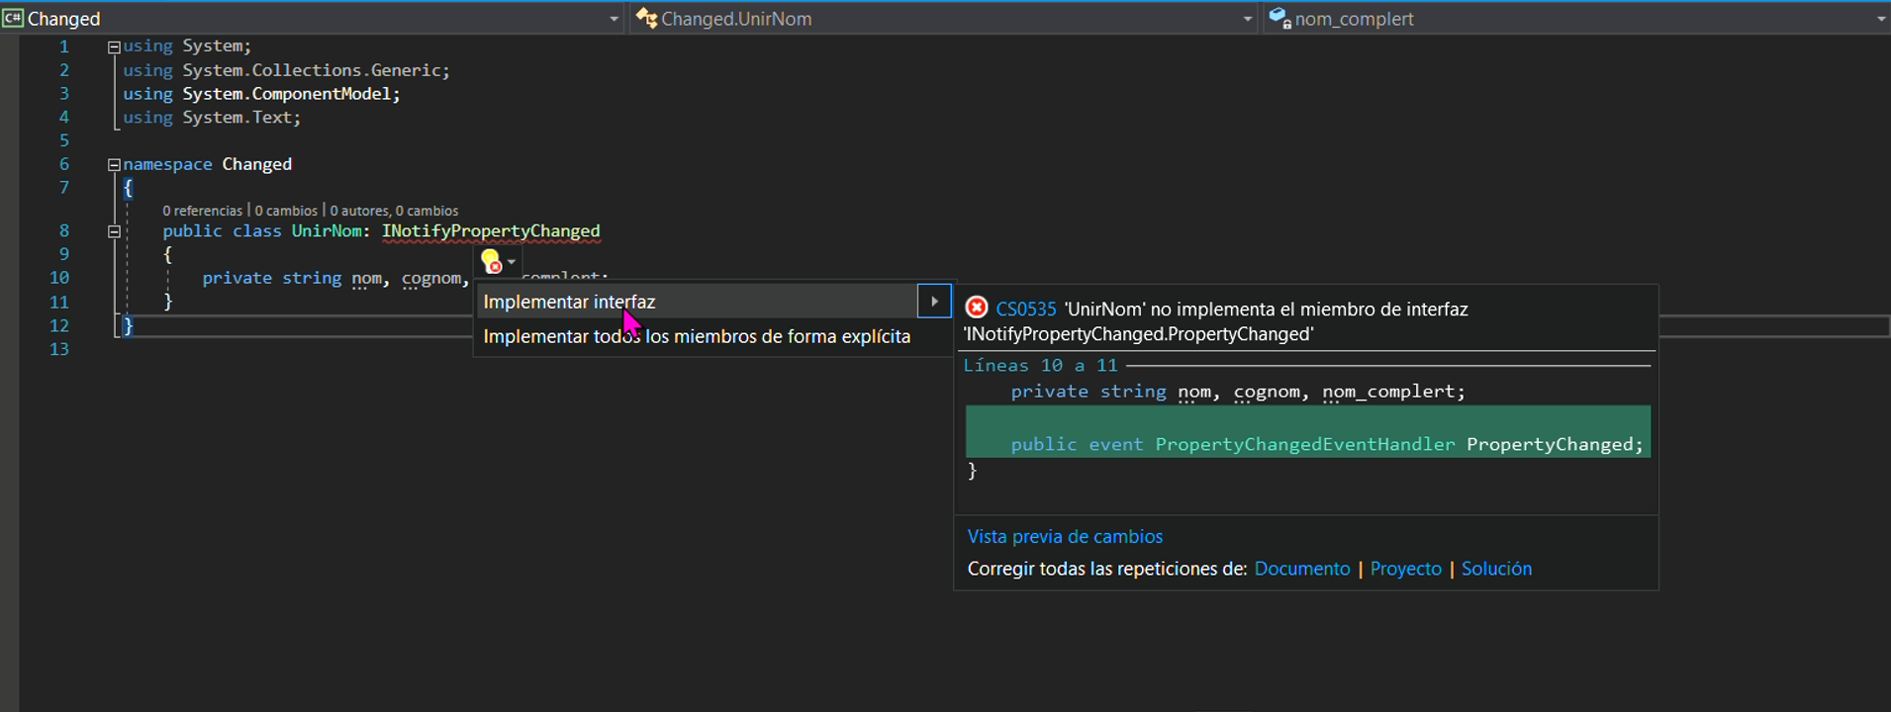Collapse the namespace Changed block
The height and width of the screenshot is (712, 1891).
click(x=114, y=165)
